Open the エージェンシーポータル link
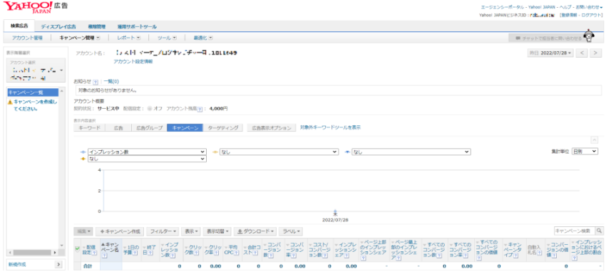Screen dimensions: 606x274 [x=502, y=7]
